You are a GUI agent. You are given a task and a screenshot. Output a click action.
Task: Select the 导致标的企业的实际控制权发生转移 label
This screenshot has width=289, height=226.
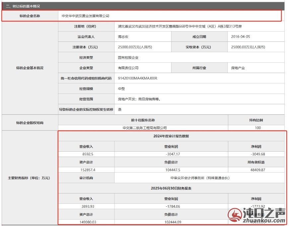coord(86,110)
